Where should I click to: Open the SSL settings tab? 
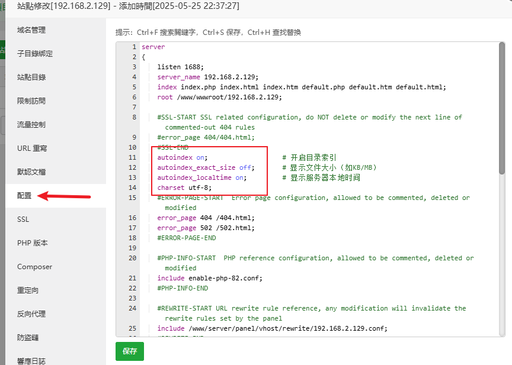point(23,219)
